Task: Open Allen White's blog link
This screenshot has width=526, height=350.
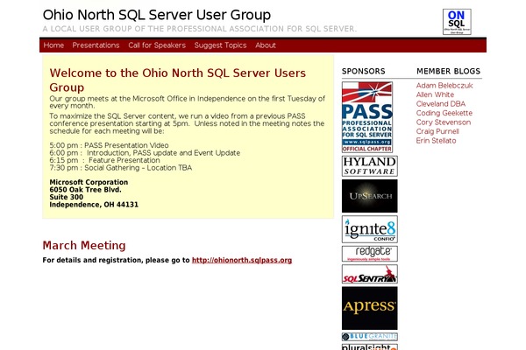Action: click(435, 94)
